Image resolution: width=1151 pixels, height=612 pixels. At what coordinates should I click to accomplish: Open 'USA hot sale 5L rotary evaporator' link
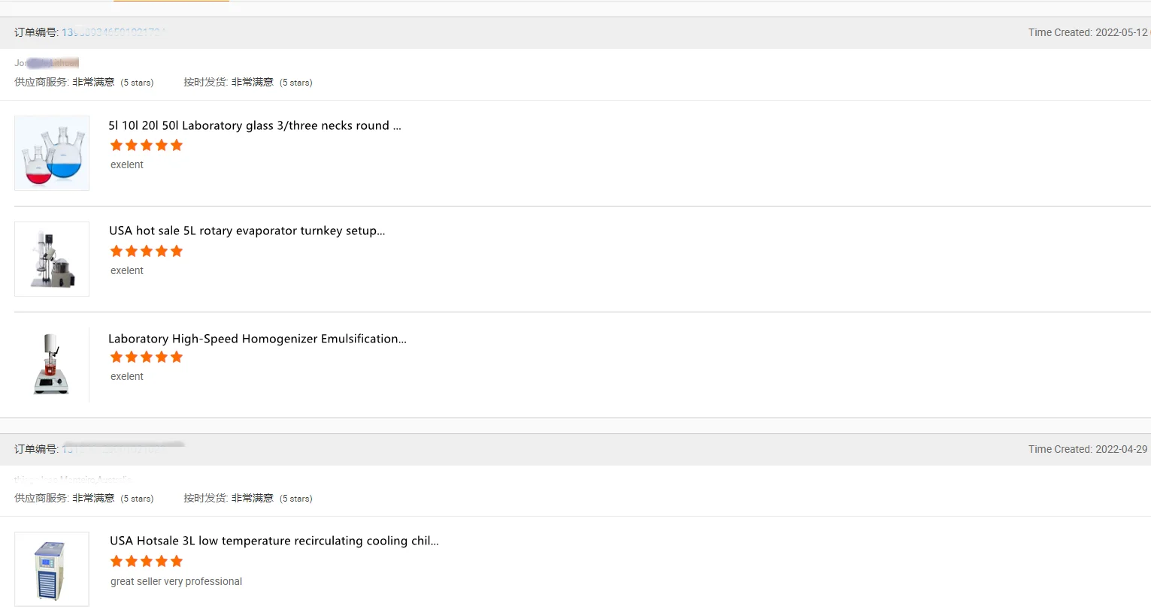pyautogui.click(x=247, y=231)
